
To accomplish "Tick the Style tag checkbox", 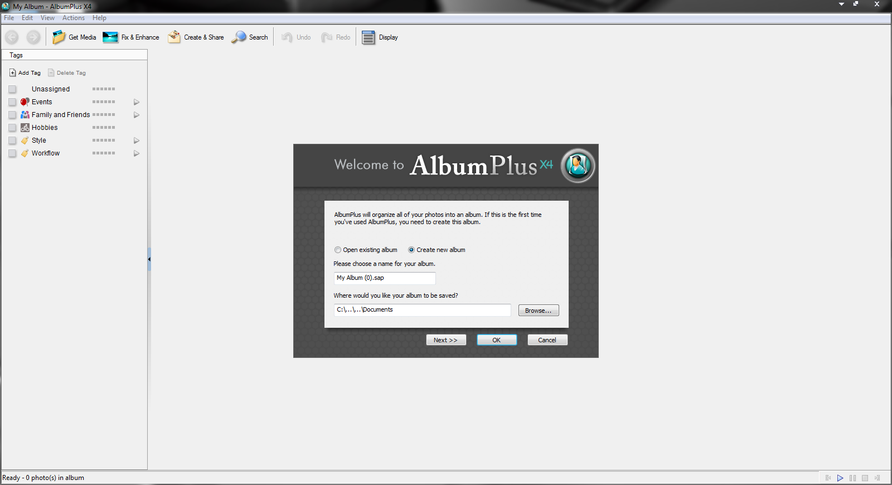I will (12, 140).
